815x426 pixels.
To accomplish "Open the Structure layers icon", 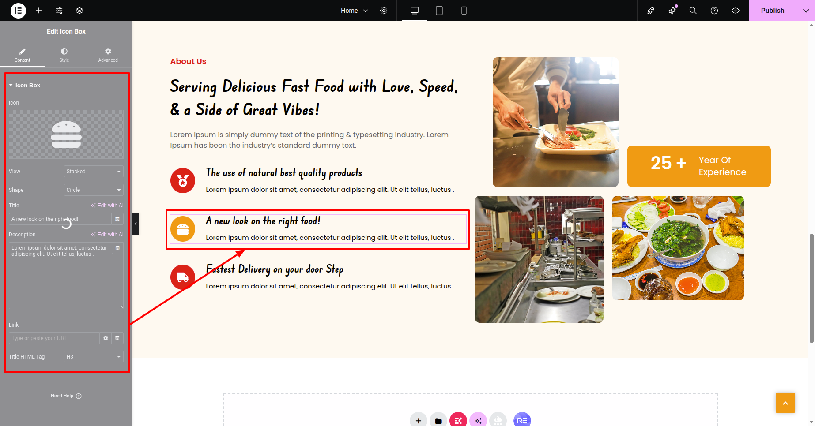I will click(79, 11).
